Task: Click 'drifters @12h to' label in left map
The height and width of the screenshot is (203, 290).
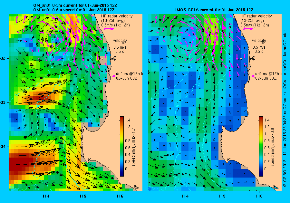Action: pyautogui.click(x=130, y=73)
